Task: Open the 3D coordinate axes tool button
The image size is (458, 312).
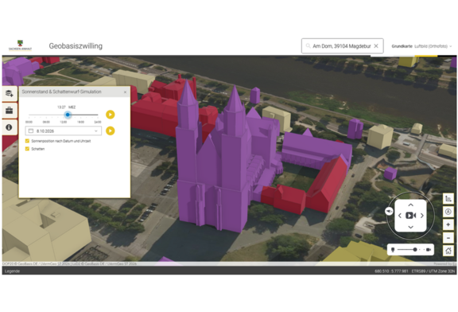Action: tap(448, 199)
